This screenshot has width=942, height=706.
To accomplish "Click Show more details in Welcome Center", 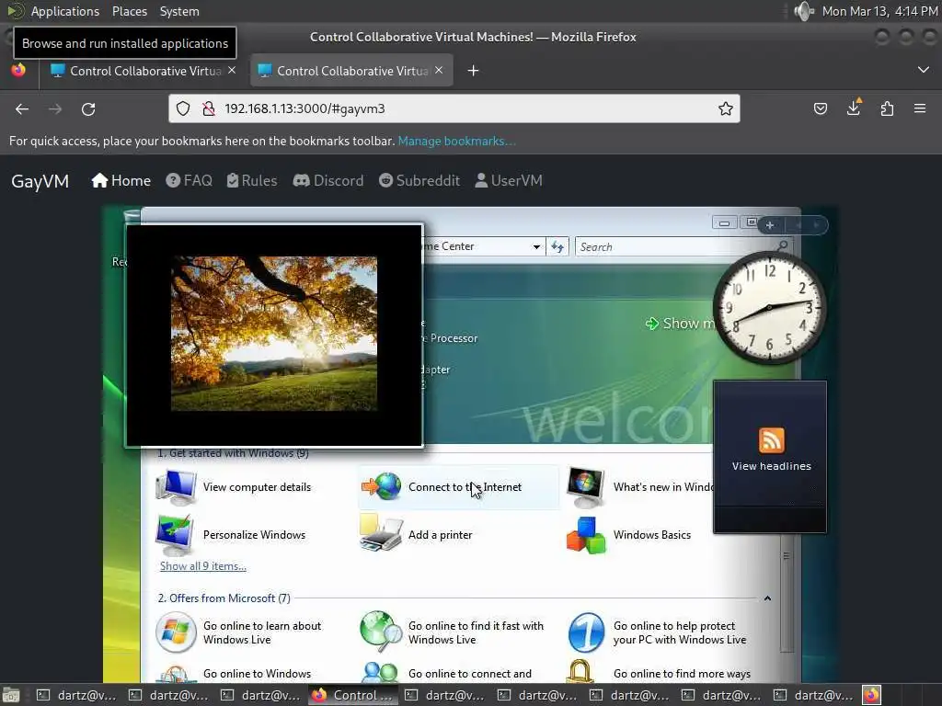I will (x=680, y=324).
